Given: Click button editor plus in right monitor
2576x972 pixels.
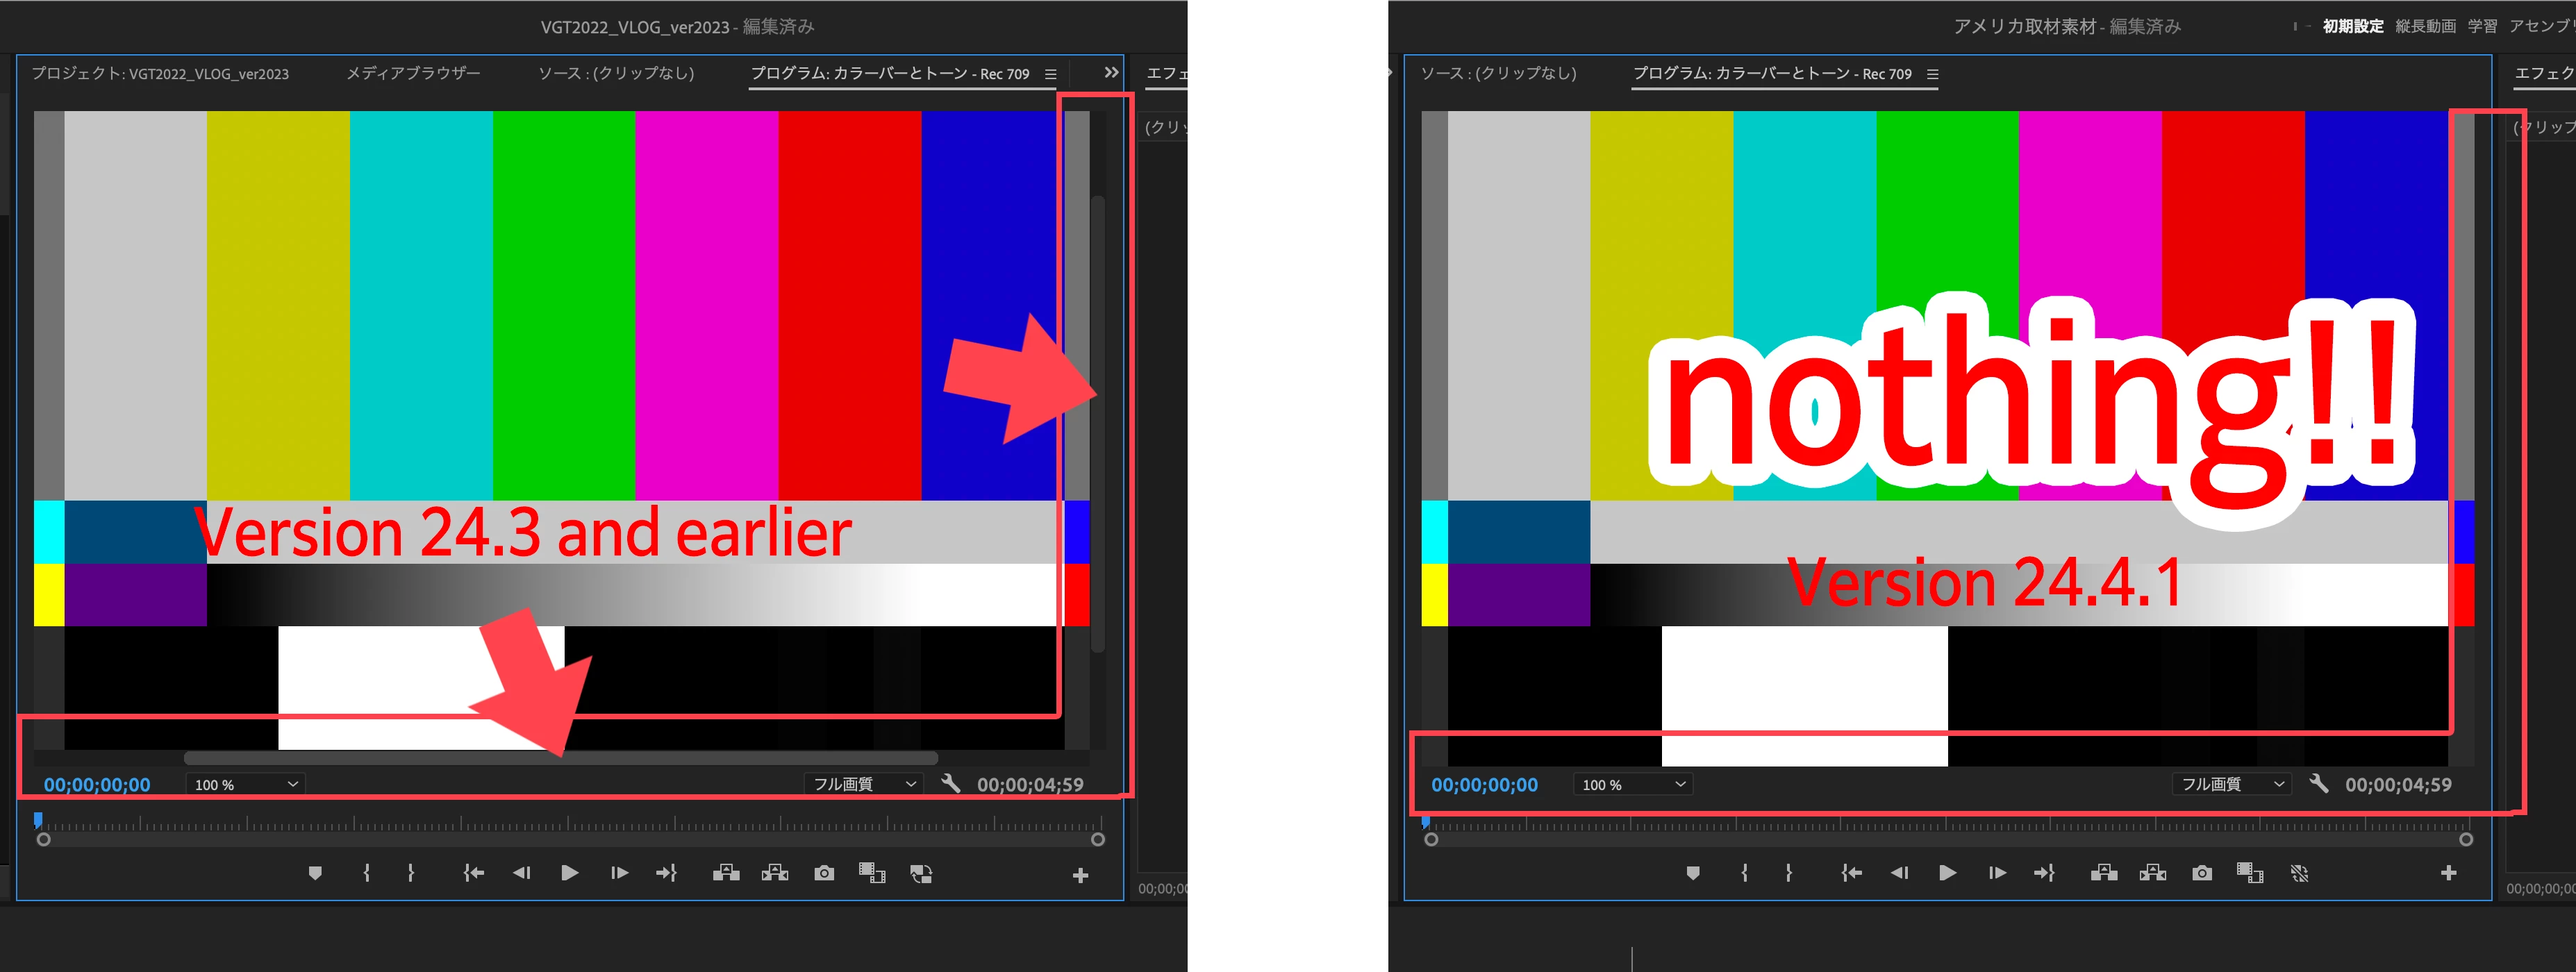Looking at the screenshot, I should [x=2448, y=873].
